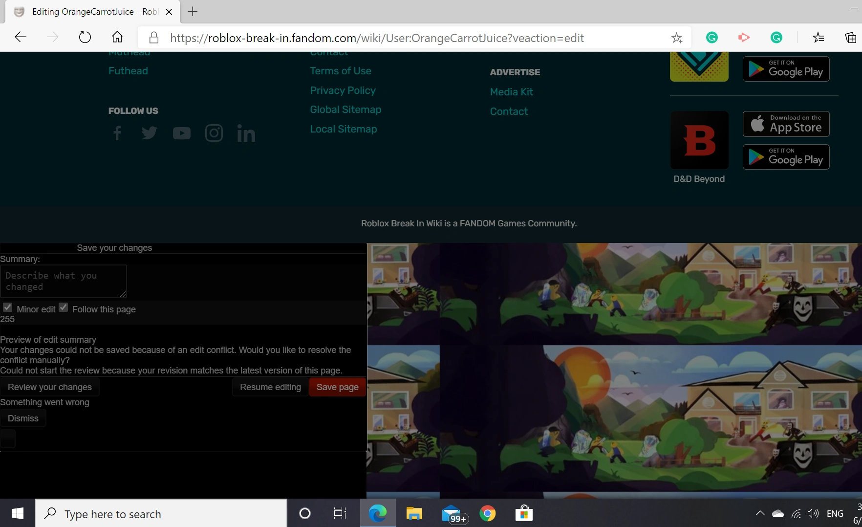Get D&D Beyond on the App Store
This screenshot has width=862, height=527.
(786, 124)
